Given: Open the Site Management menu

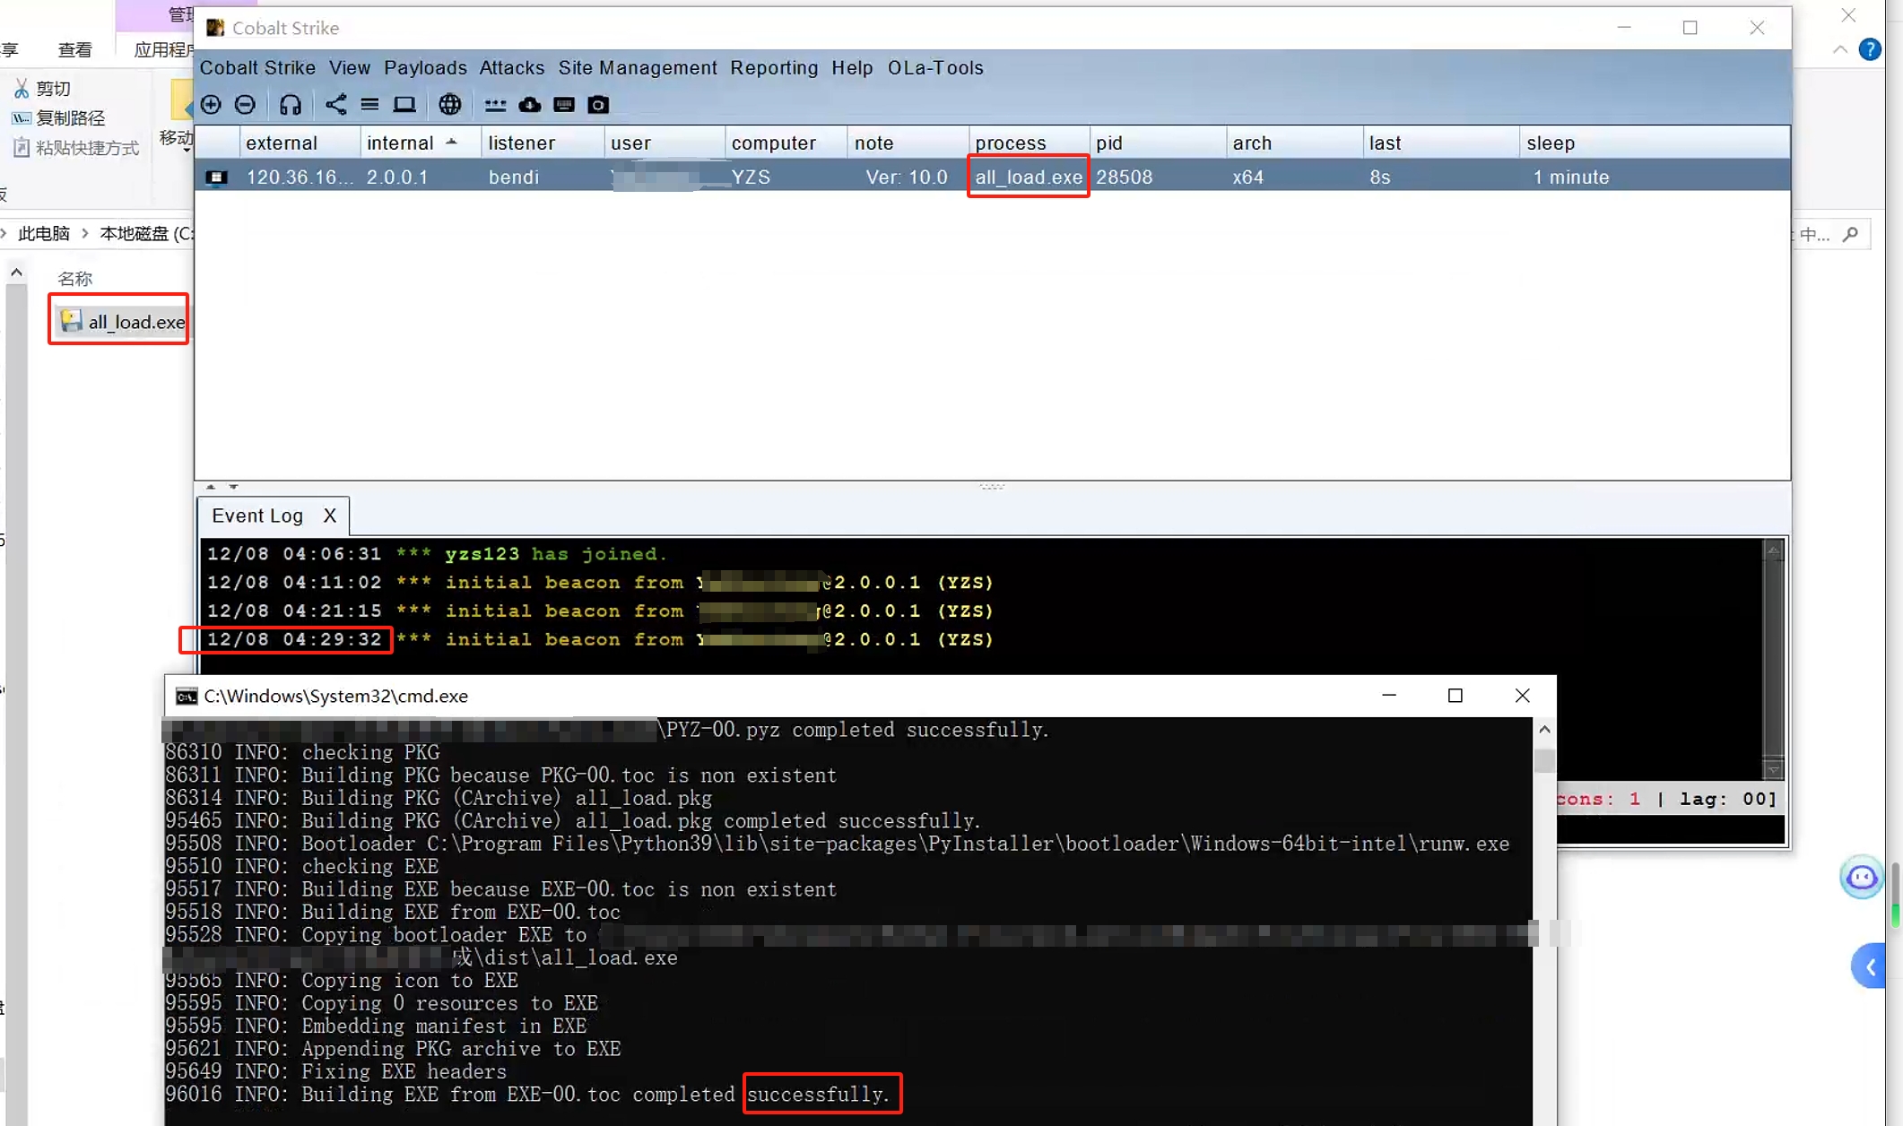Looking at the screenshot, I should [x=637, y=67].
